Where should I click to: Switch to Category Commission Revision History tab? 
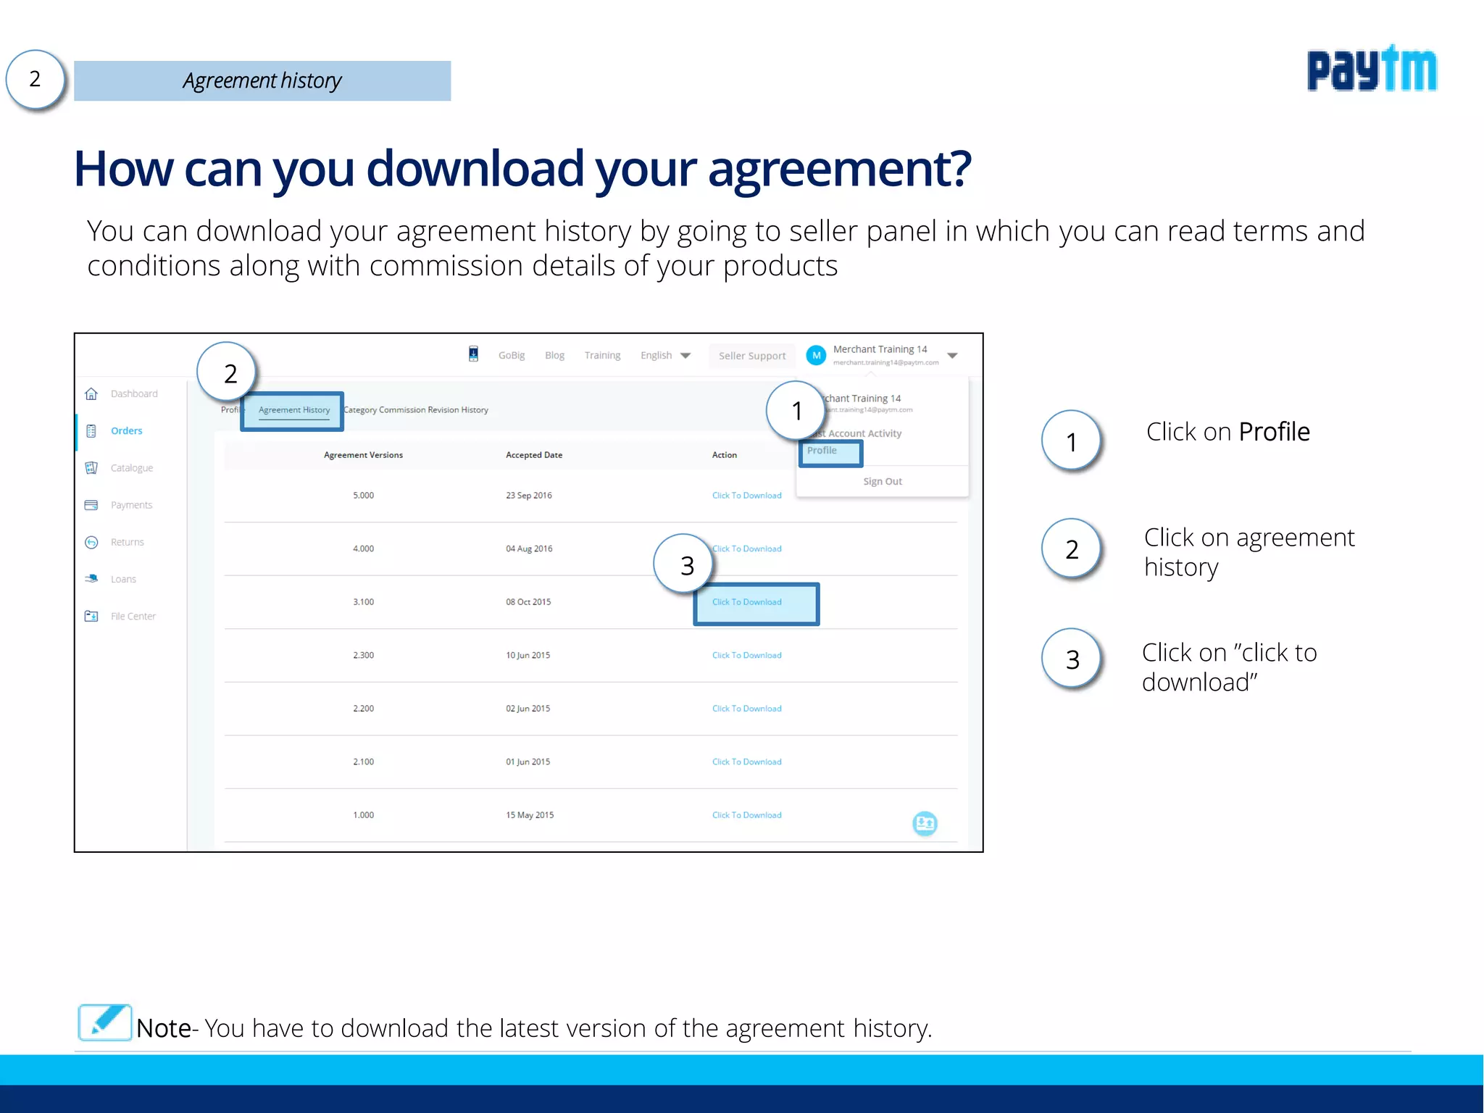(416, 409)
